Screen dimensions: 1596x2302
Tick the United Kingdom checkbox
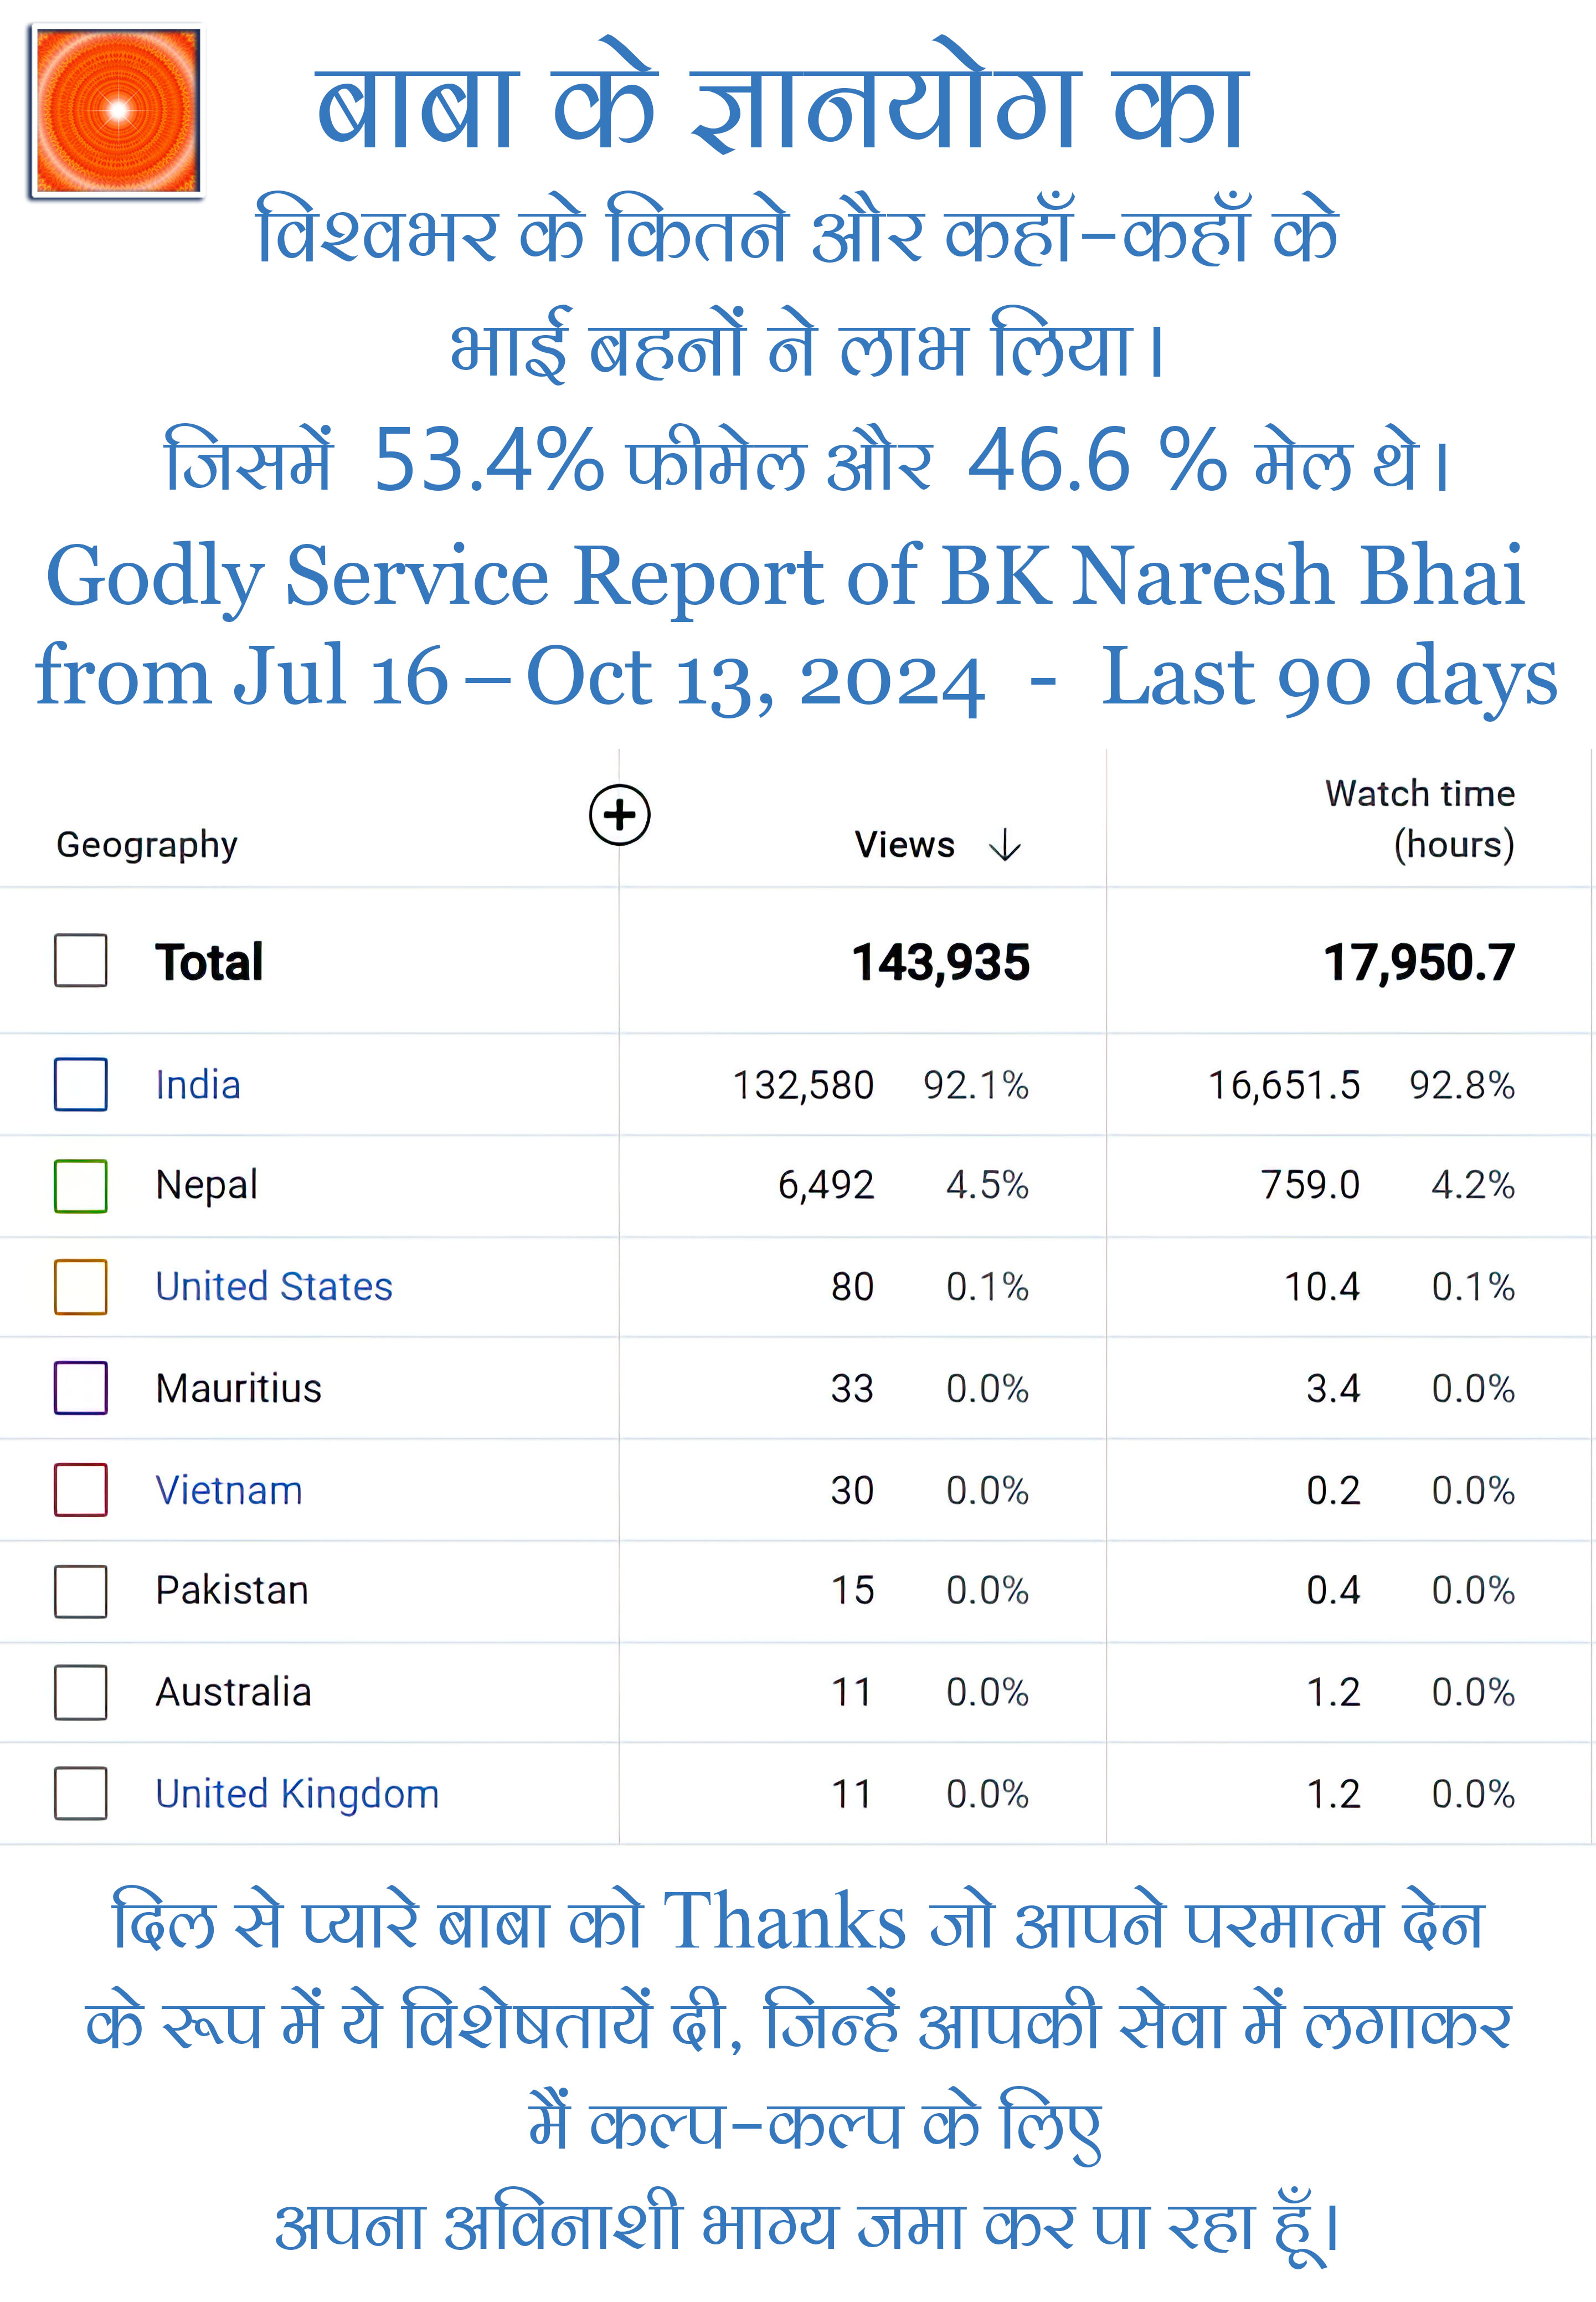[81, 1793]
